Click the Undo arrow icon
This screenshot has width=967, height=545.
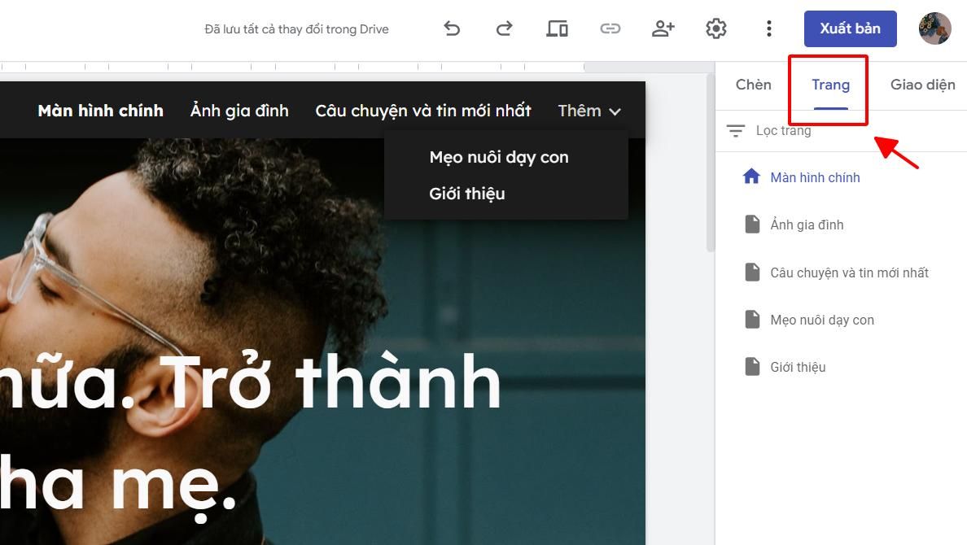pos(452,28)
